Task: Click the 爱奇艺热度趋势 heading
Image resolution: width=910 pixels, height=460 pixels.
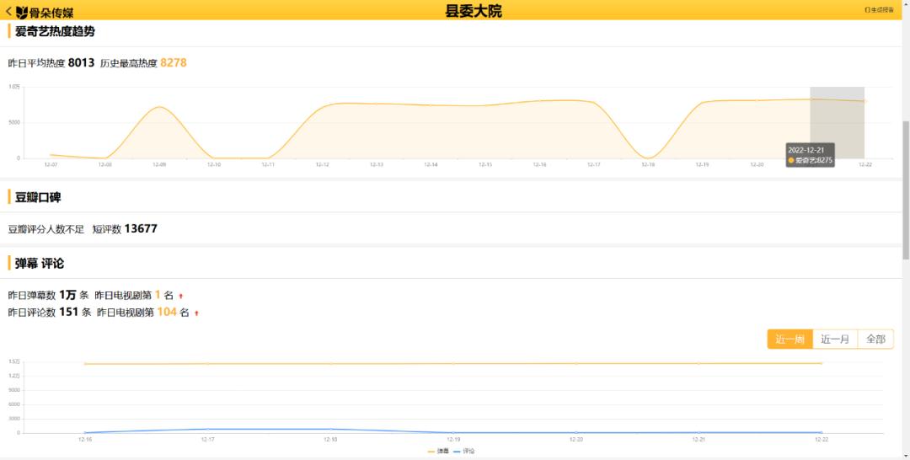Action: 55,31
